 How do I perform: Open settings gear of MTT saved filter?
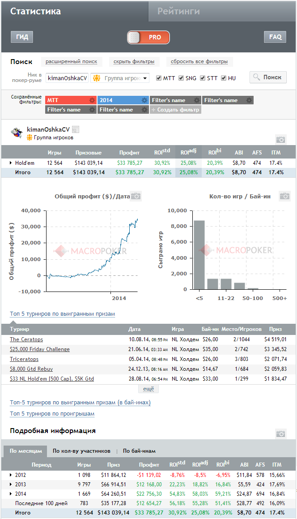[92, 100]
